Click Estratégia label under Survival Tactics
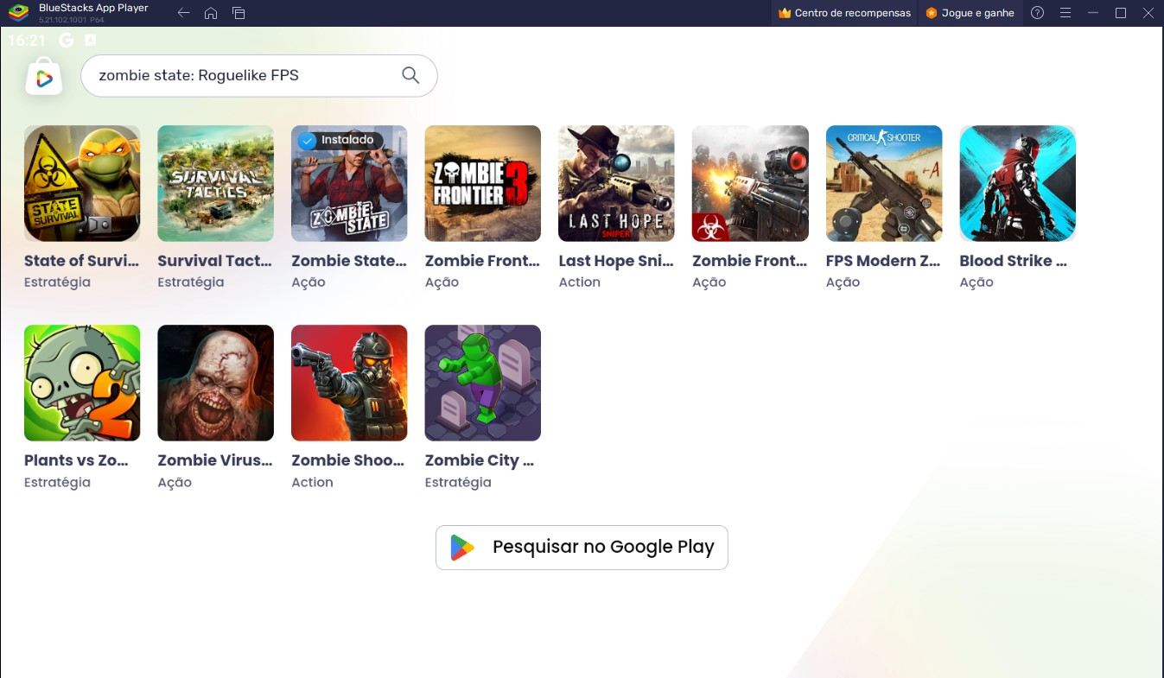 click(190, 282)
